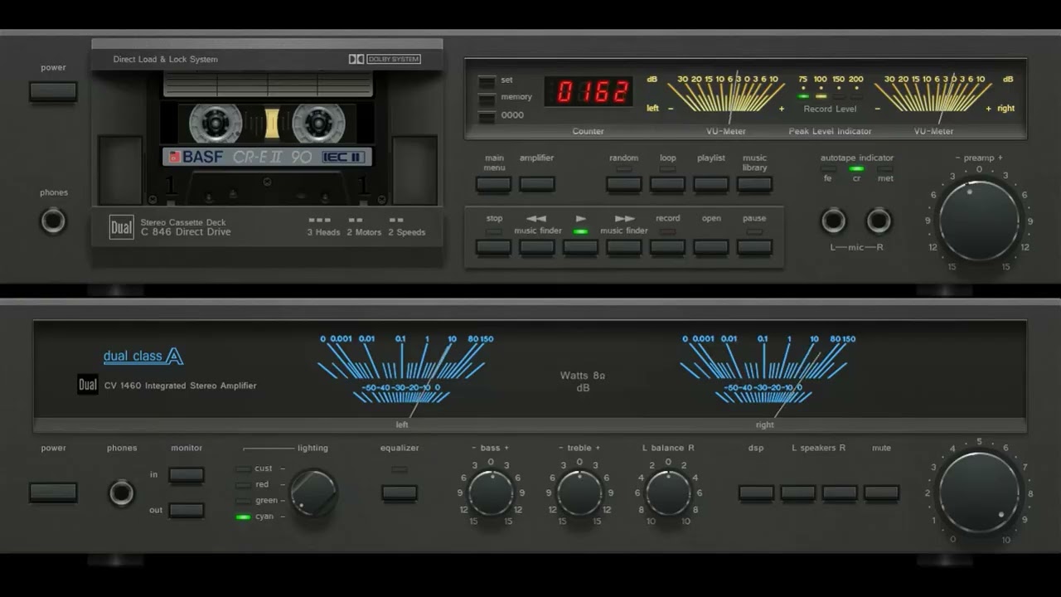Click the treble knob
Screen dimensions: 1061x597
point(579,493)
